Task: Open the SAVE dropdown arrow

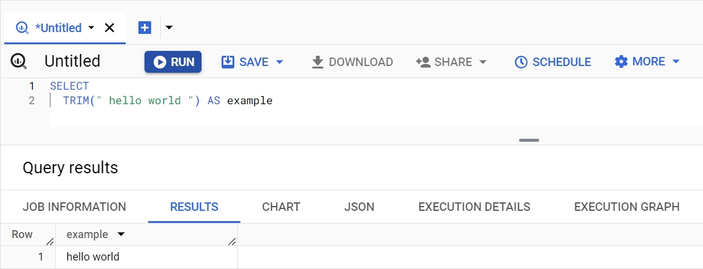Action: coord(279,62)
